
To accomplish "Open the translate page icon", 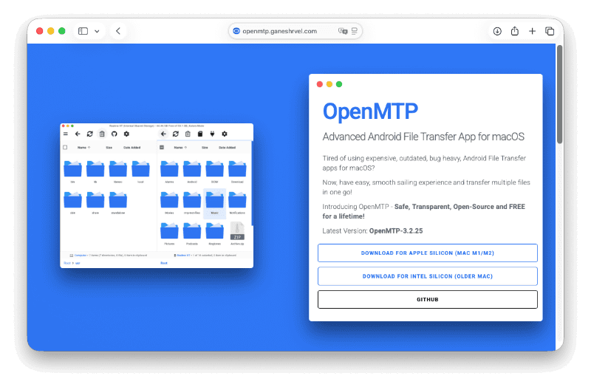I will point(343,31).
